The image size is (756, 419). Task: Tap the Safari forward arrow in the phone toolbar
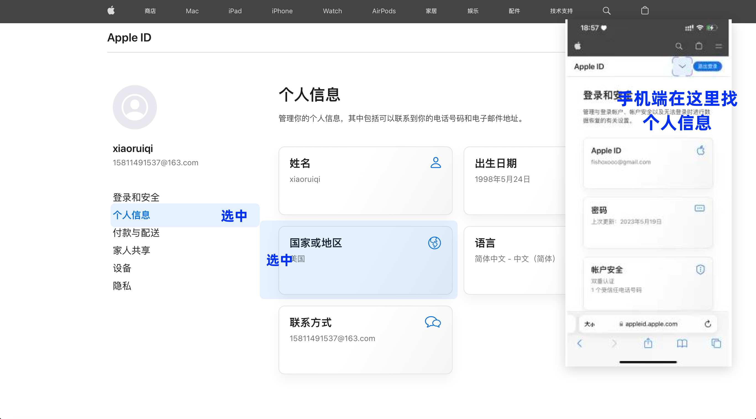point(614,343)
